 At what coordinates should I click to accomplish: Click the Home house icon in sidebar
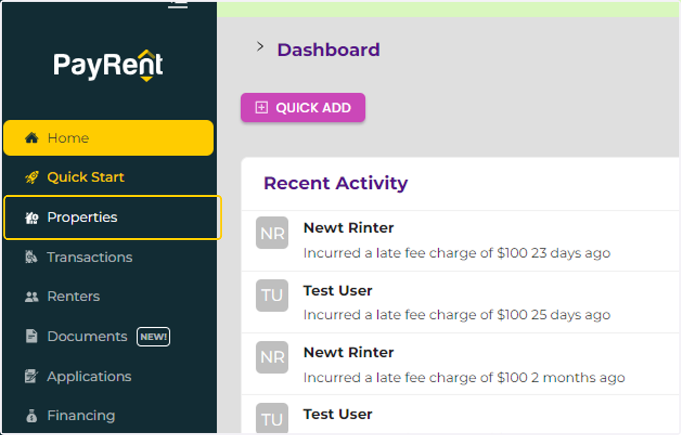(32, 138)
